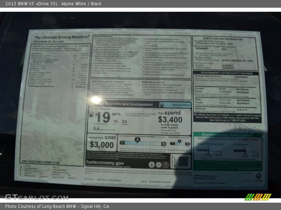
Task: Click the Rollover four-star rating
Action: (x=242, y=110)
